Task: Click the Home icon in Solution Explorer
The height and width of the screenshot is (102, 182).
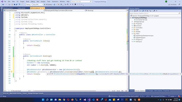Action: tap(135, 11)
